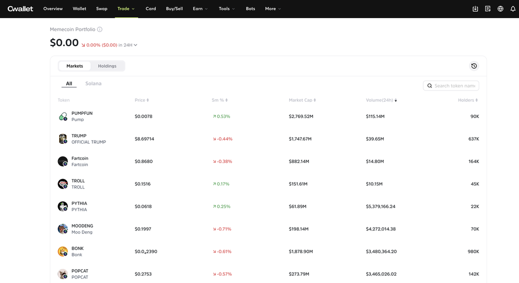
Task: Open the notifications bell icon
Action: [x=513, y=9]
